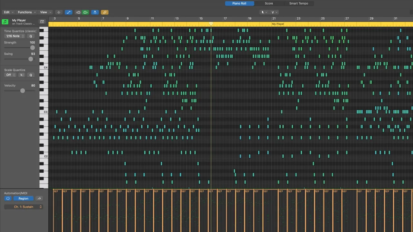
Task: Toggle the Automation/MIDI draw button
Action: pyautogui.click(x=68, y=12)
